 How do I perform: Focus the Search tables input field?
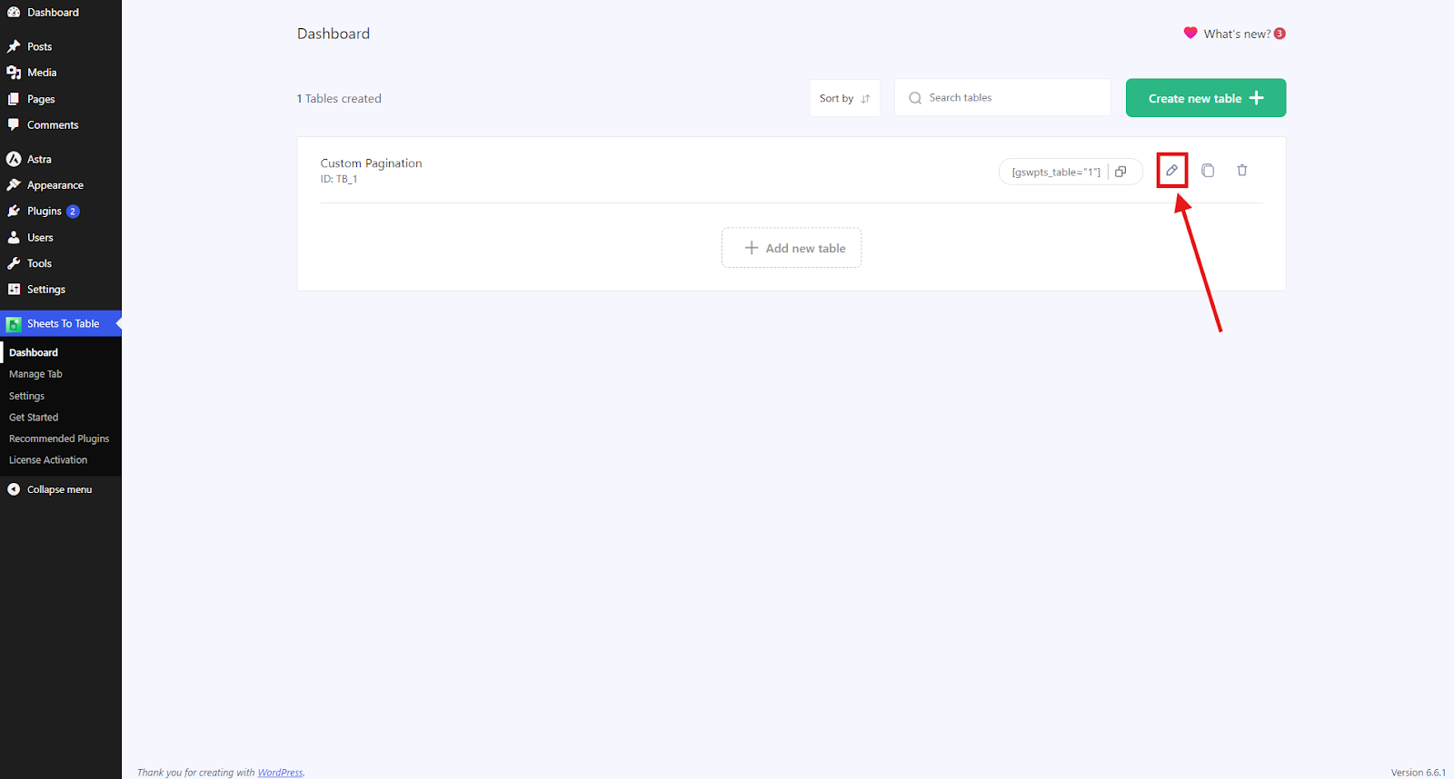pyautogui.click(x=1002, y=97)
